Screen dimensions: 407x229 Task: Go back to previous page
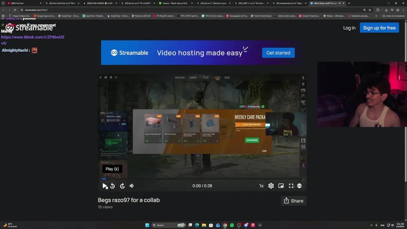(3, 10)
